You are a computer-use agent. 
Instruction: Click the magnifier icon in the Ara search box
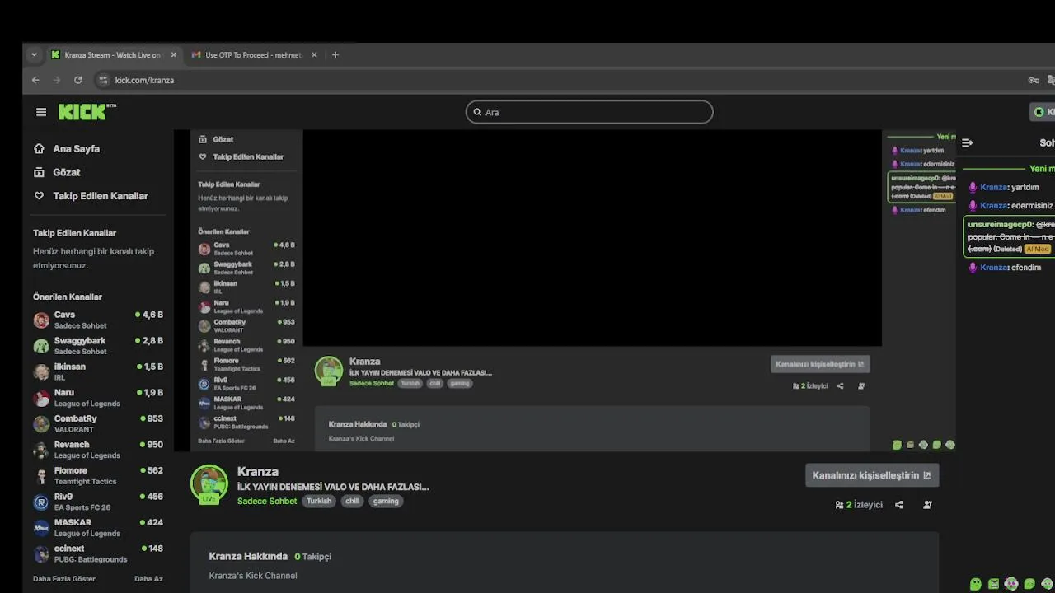(x=477, y=112)
